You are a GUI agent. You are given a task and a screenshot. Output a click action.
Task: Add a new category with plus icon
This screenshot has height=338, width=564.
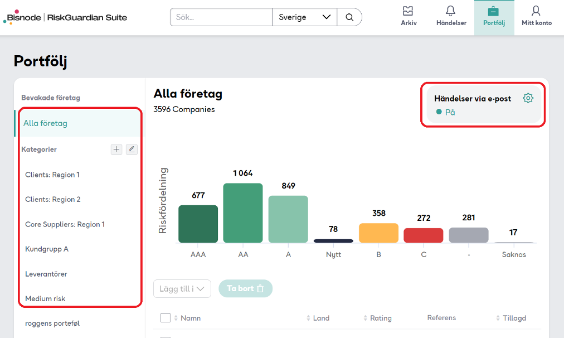click(x=116, y=149)
